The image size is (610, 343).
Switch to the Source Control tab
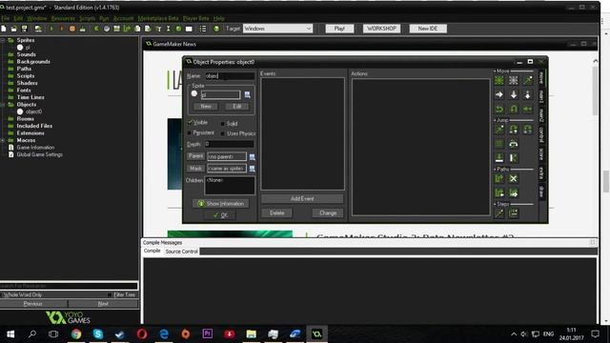(x=182, y=252)
